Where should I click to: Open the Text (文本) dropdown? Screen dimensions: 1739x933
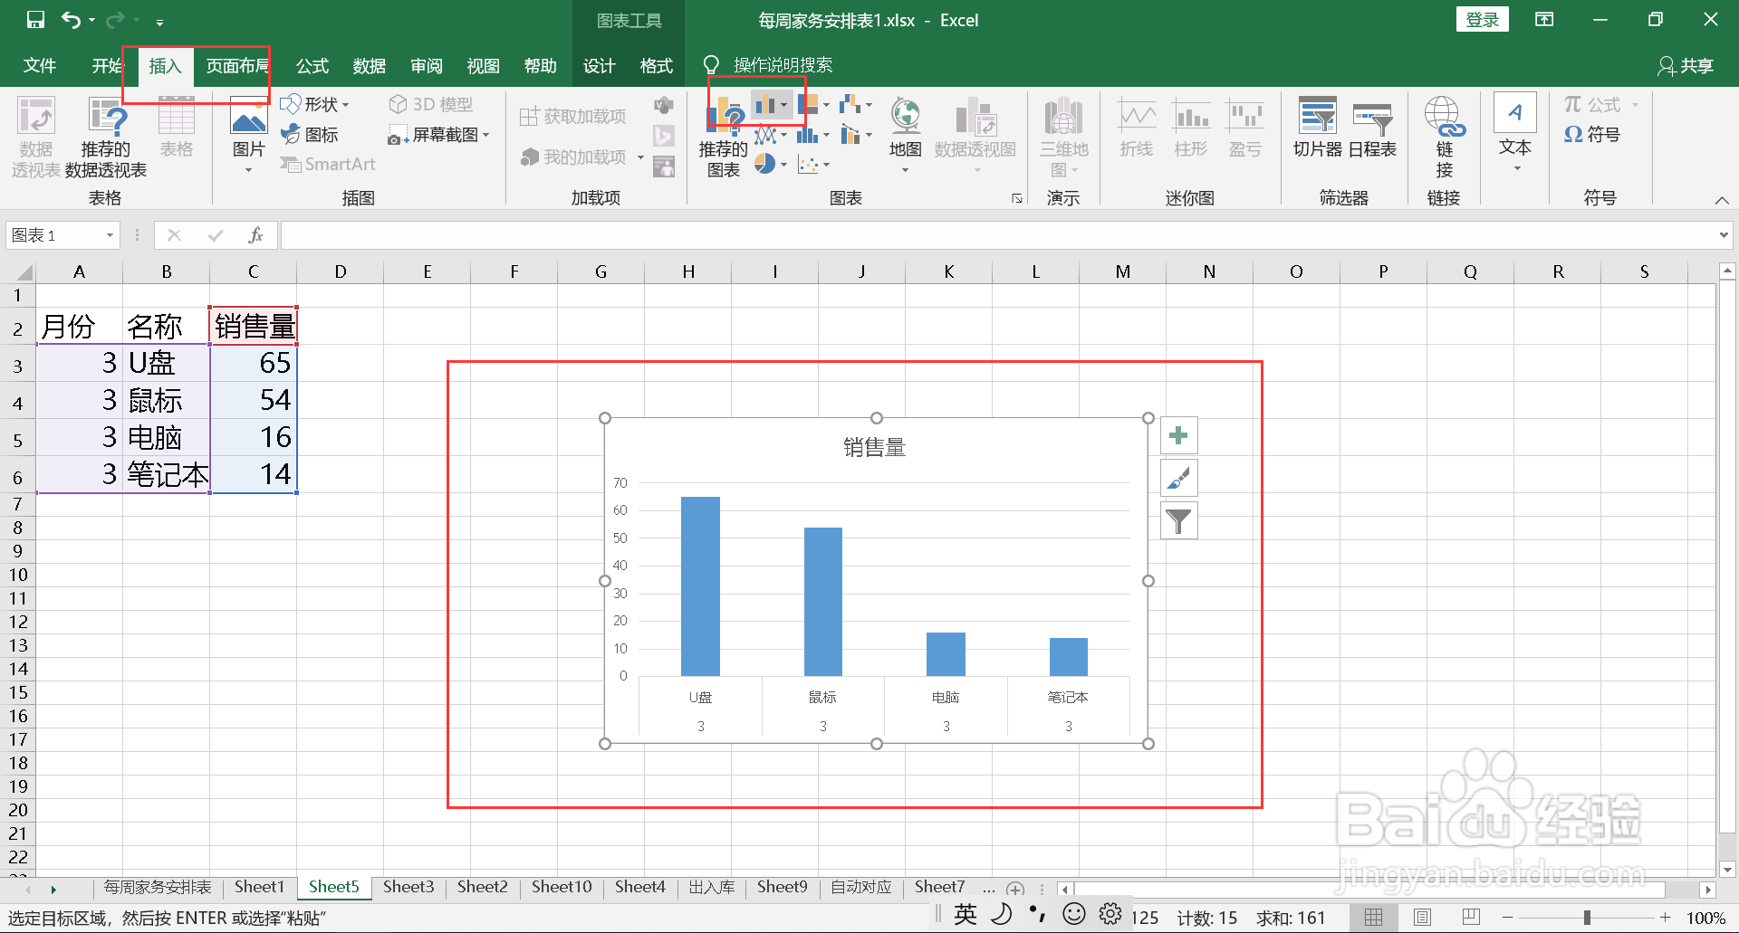[1515, 133]
